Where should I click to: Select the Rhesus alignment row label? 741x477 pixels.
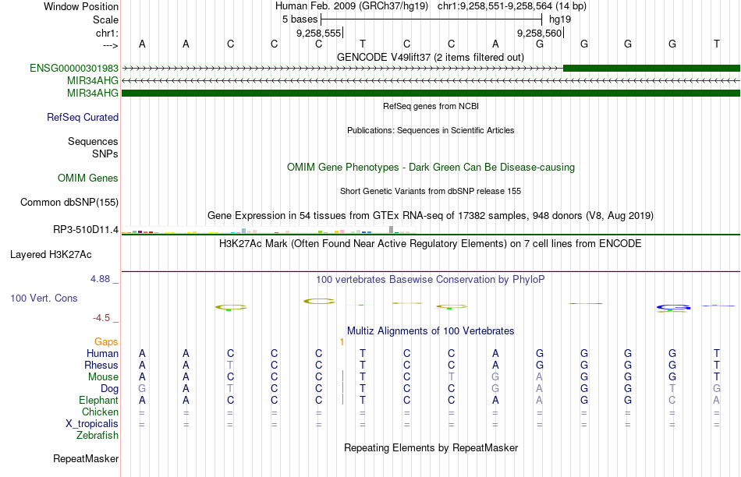pos(101,365)
